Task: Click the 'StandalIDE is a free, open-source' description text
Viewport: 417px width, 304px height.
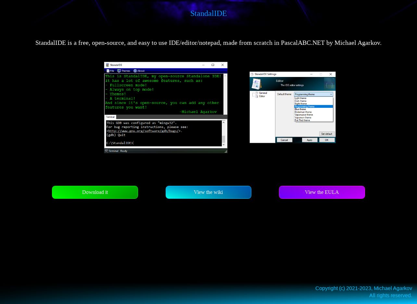Action: click(208, 43)
